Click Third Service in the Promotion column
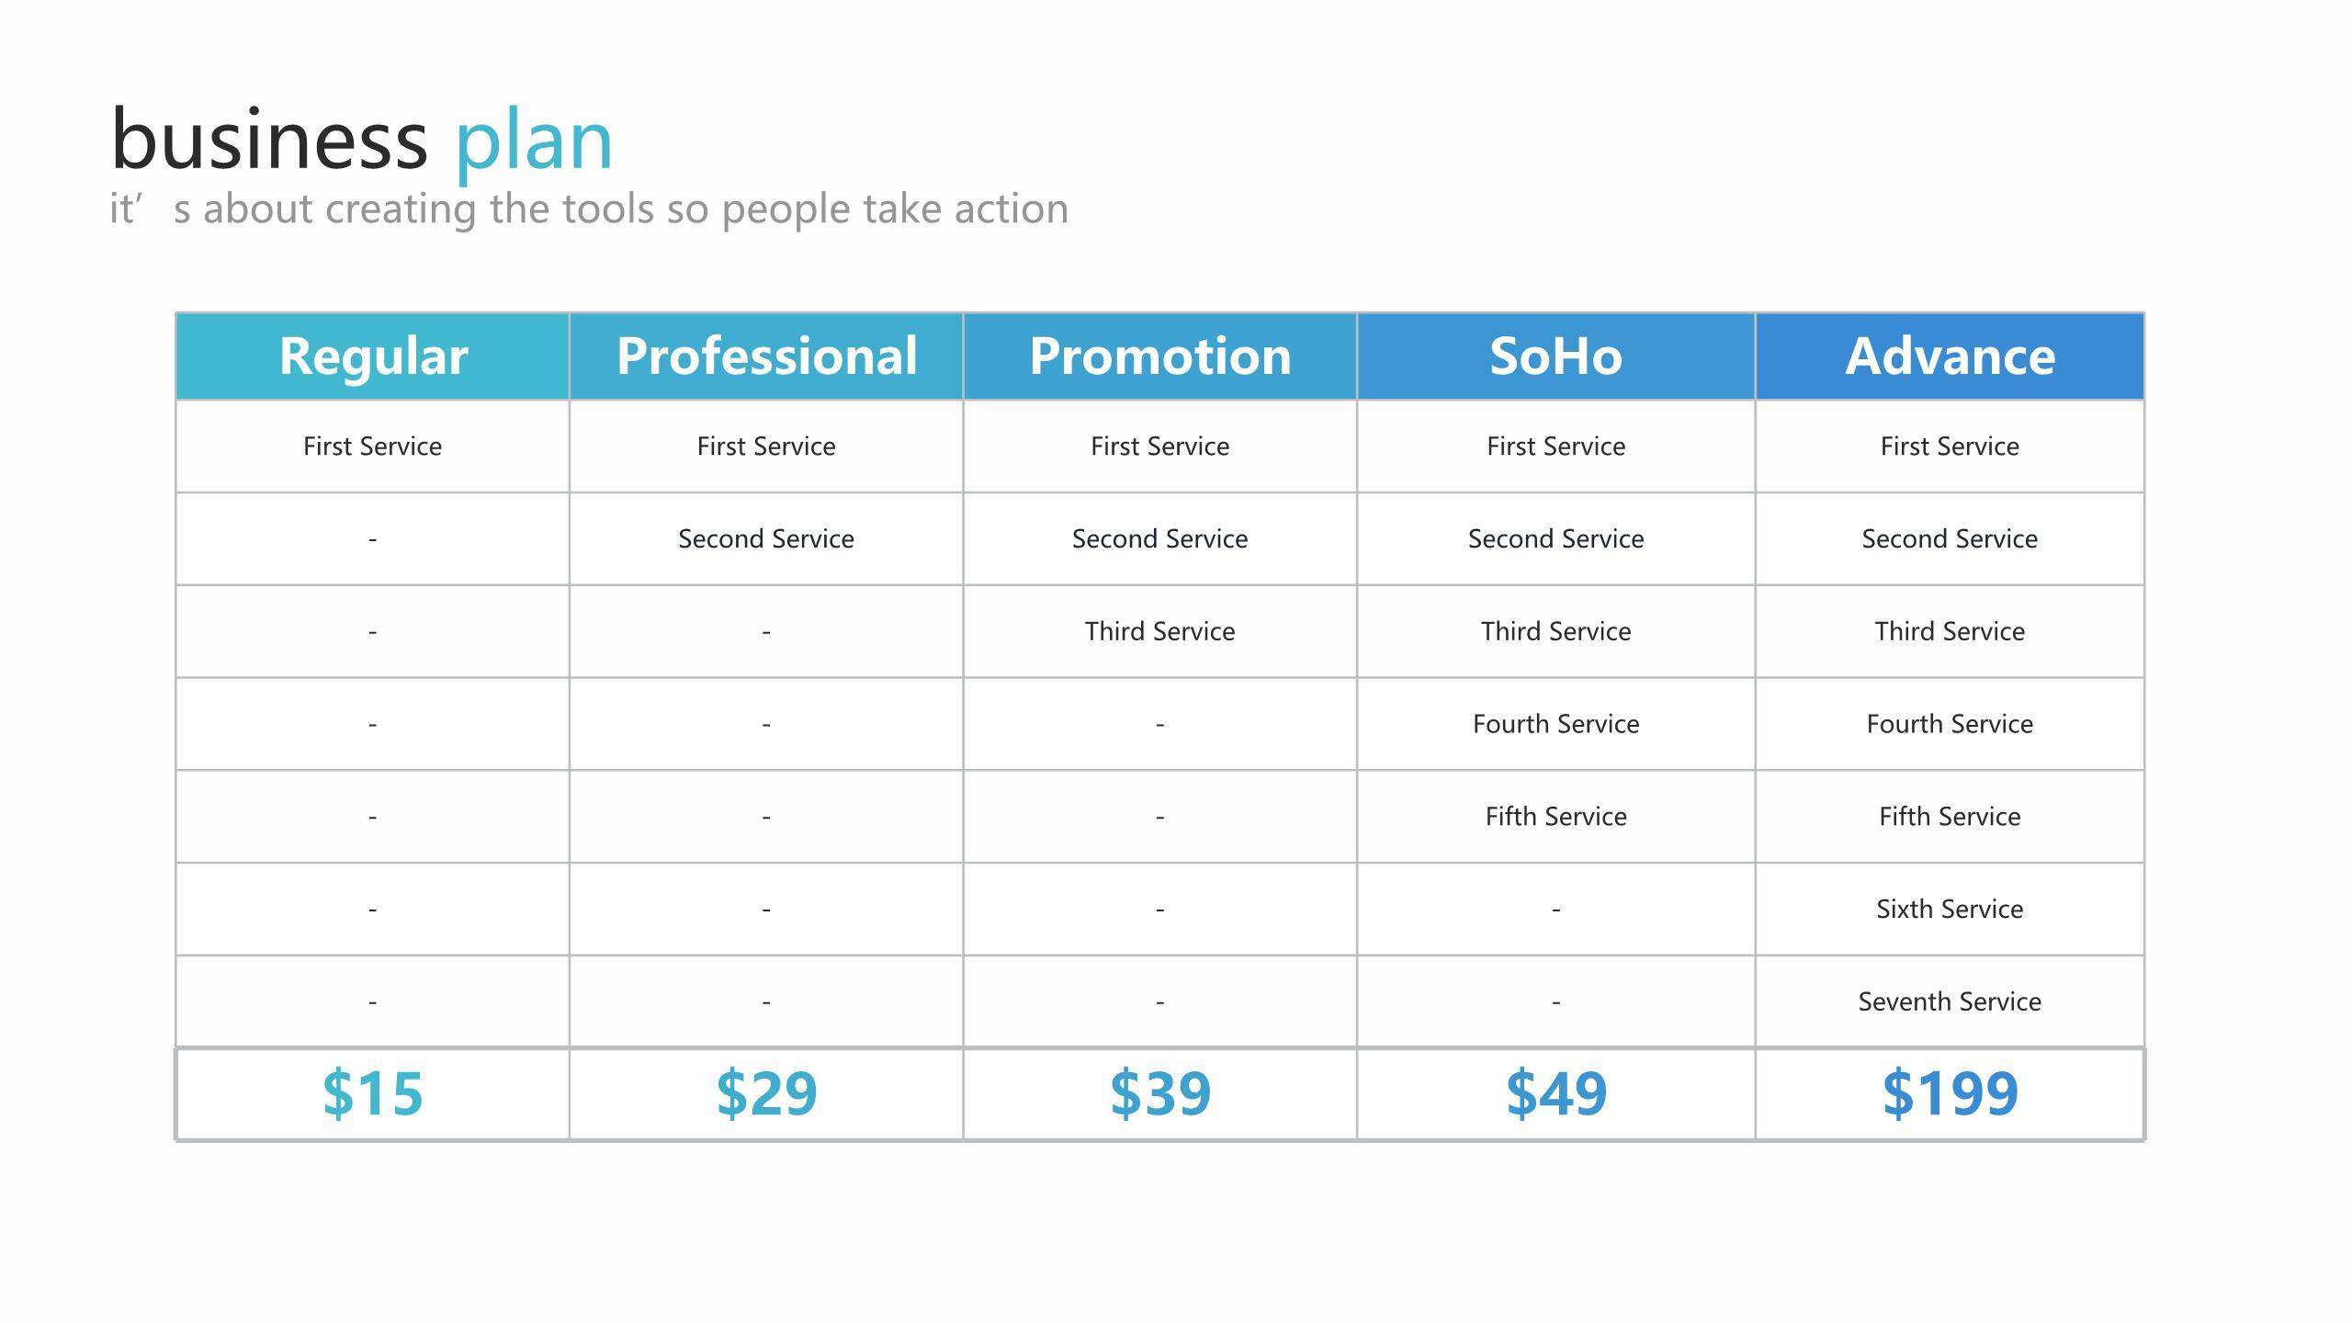This screenshot has height=1323, width=2352. pos(1159,631)
